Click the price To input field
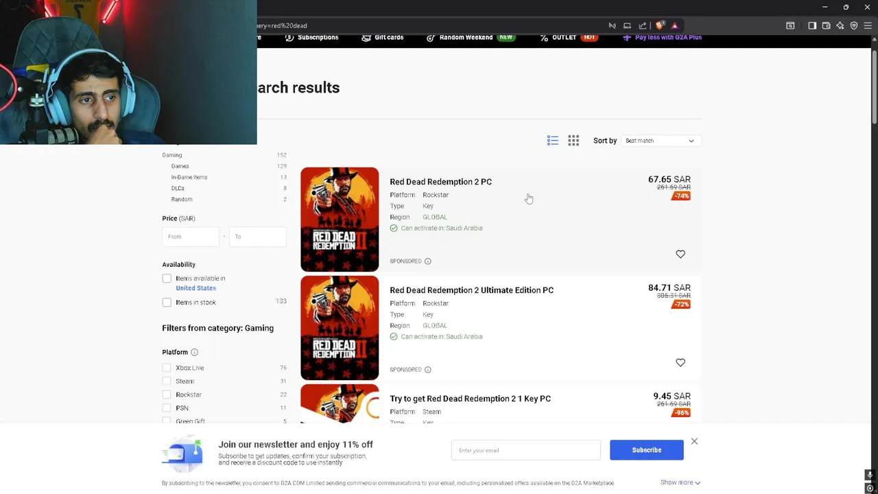This screenshot has width=878, height=494. [258, 237]
